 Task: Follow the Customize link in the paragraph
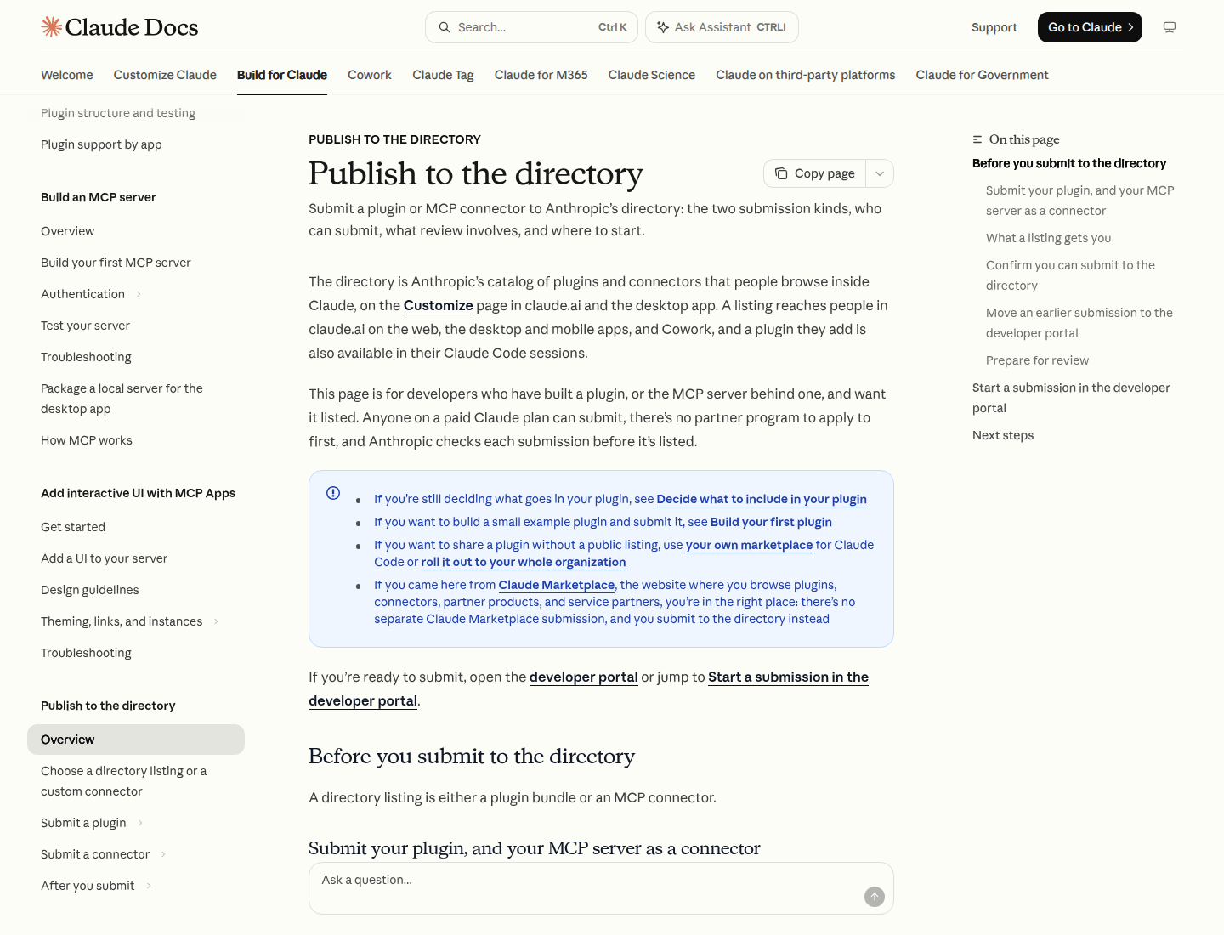point(439,305)
